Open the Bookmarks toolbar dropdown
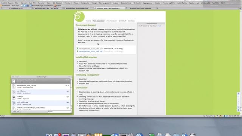This screenshot has width=242, height=136. point(48,6)
